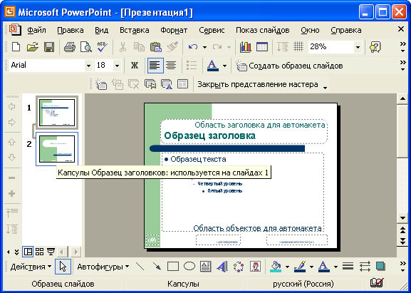
Task: Insert new slide master icon
Action: coord(101,84)
